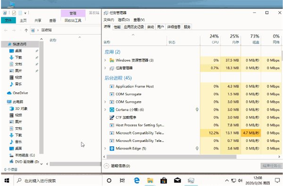Viewport: 288px width, 189px height.
Task: Open the 回收站工具 ribbon tab
Action: pyautogui.click(x=73, y=20)
